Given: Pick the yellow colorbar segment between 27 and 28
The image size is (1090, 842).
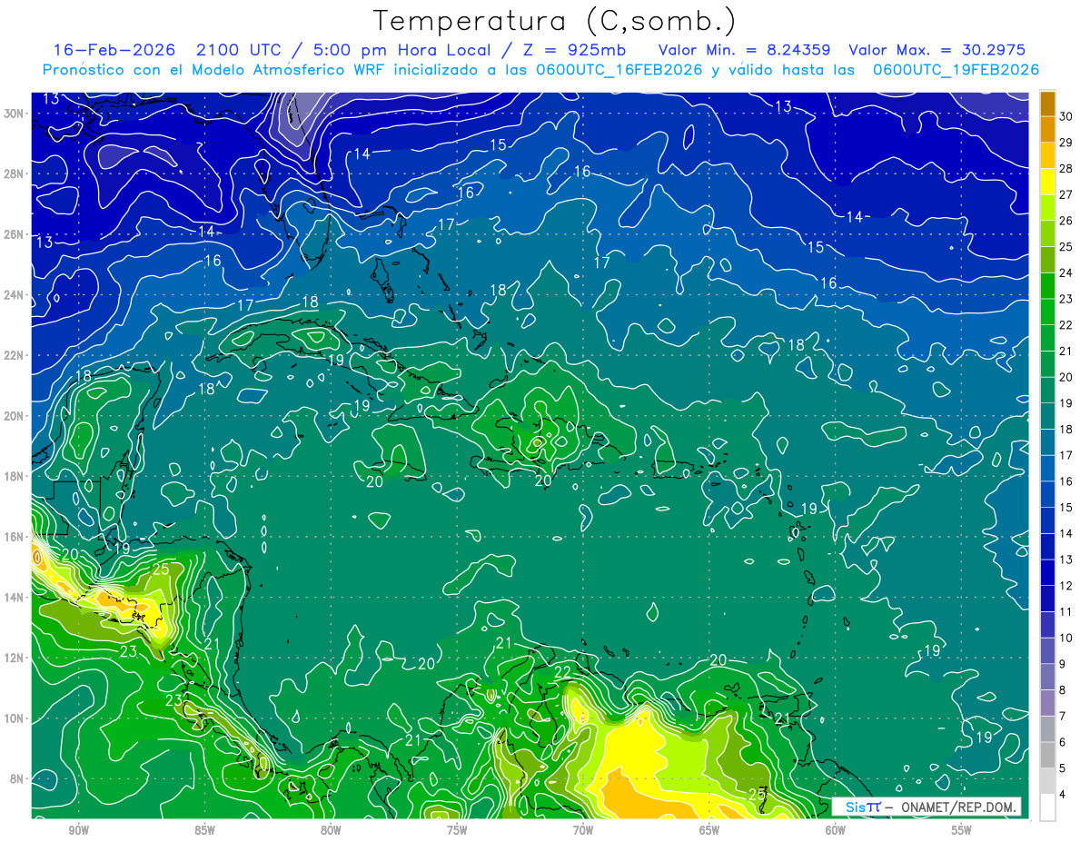Looking at the screenshot, I should [x=1048, y=181].
